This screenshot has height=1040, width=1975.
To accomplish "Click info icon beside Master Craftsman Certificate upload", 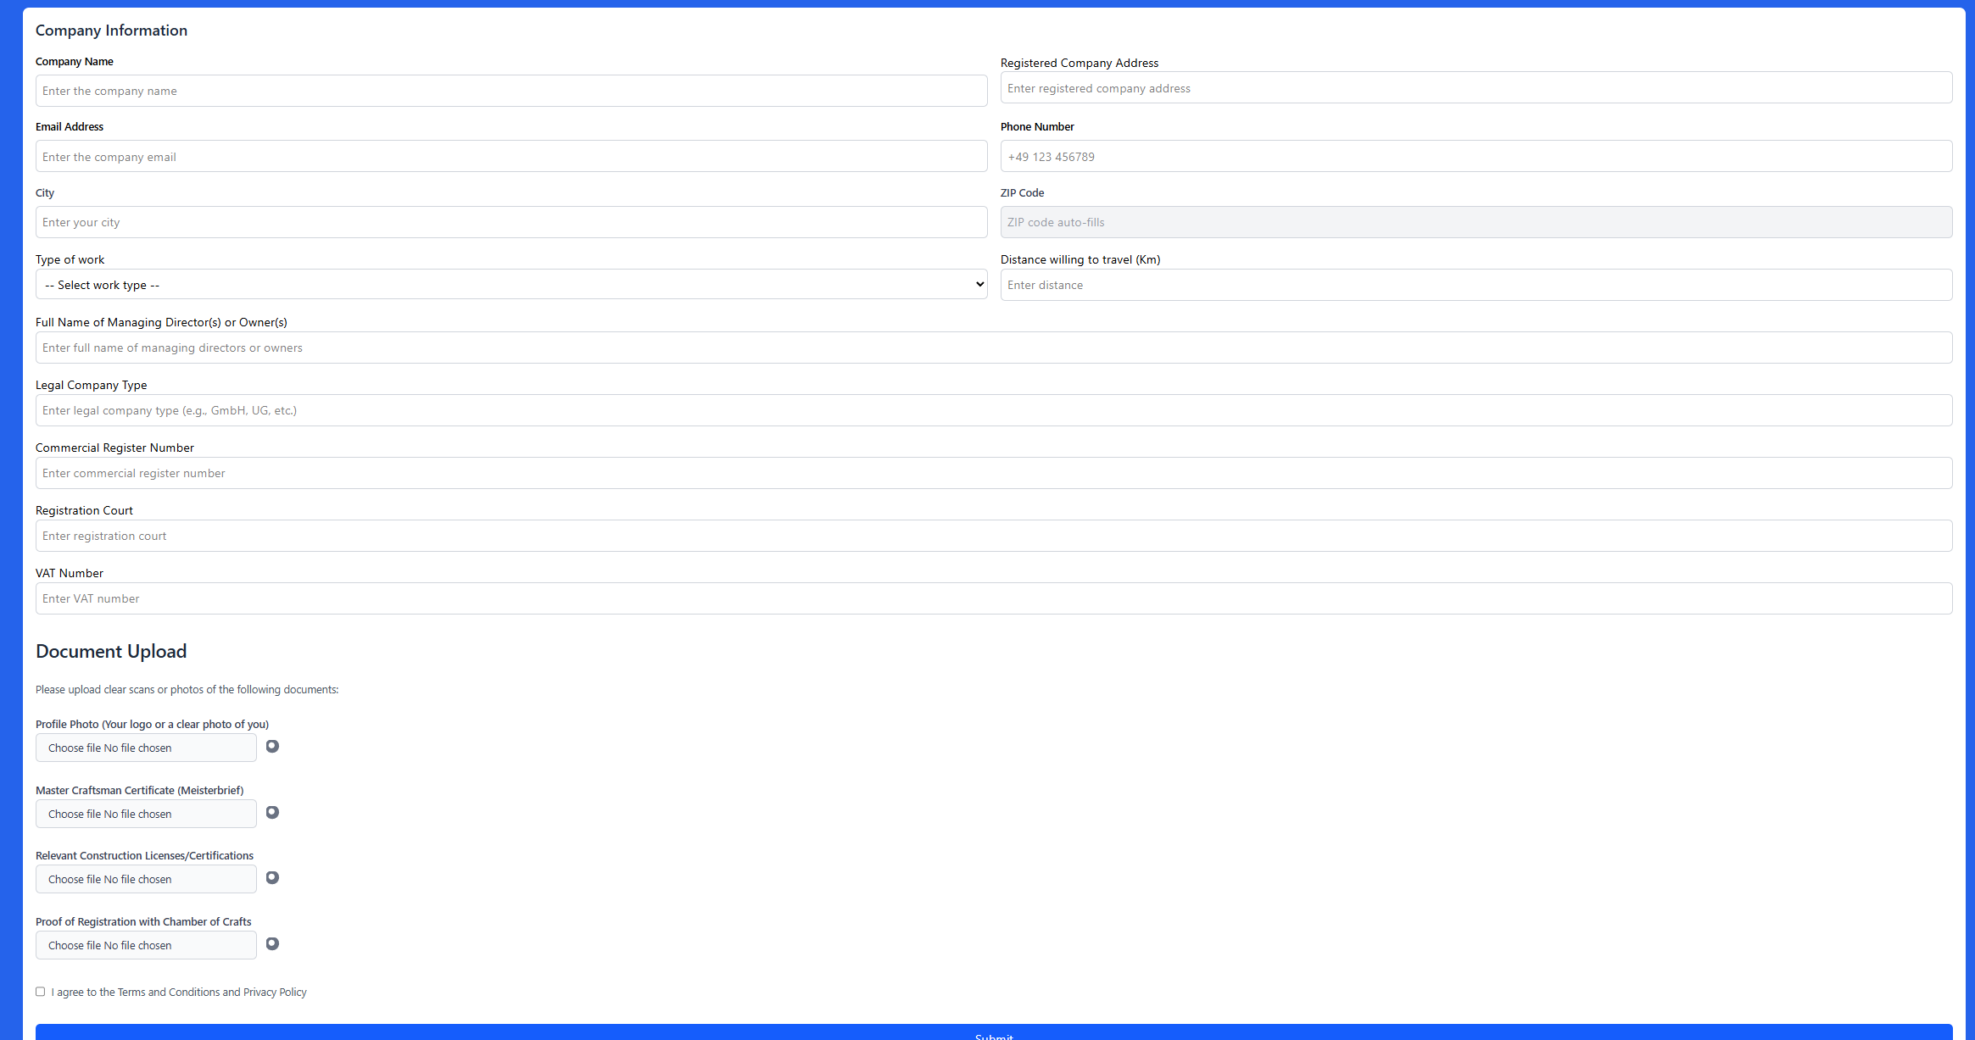I will [x=272, y=812].
